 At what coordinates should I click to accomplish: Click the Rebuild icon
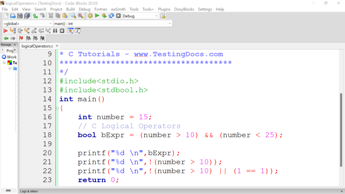(111, 16)
